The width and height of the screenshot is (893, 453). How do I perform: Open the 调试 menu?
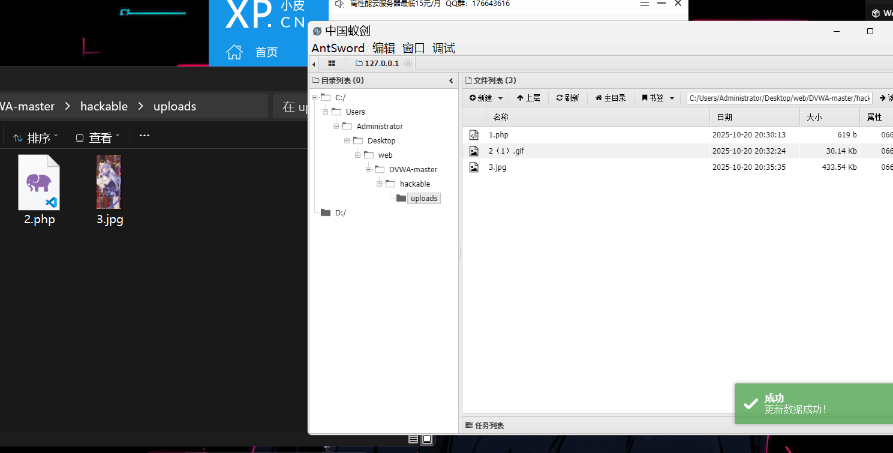[444, 48]
